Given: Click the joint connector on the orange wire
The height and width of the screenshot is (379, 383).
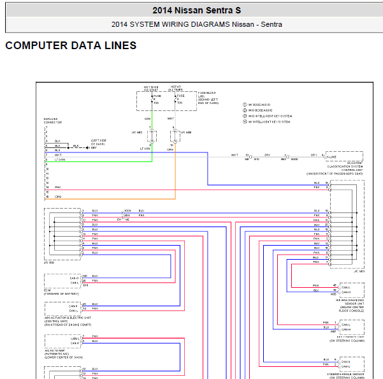Looking at the screenshot, I should [175, 136].
